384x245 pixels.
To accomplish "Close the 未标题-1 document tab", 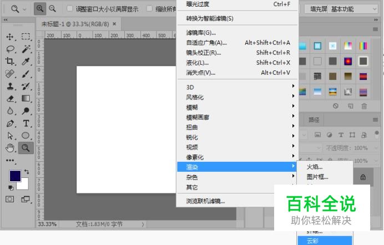I will point(114,24).
